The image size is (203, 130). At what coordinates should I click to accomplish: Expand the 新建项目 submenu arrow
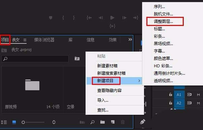139,81
